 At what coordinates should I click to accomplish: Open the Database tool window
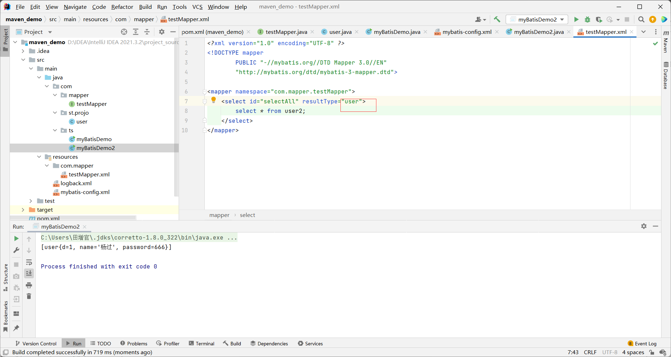[x=666, y=75]
